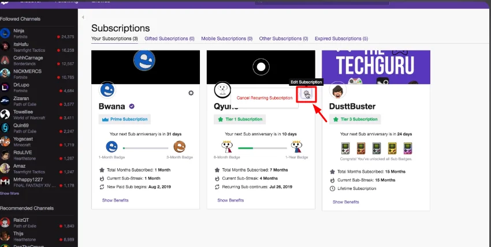Click Recommended Channels heading
Image resolution: width=491 pixels, height=247 pixels.
point(27,208)
